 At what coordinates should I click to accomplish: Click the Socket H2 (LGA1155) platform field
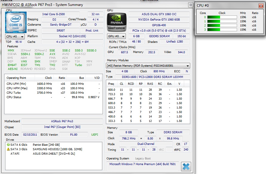point(72,36)
